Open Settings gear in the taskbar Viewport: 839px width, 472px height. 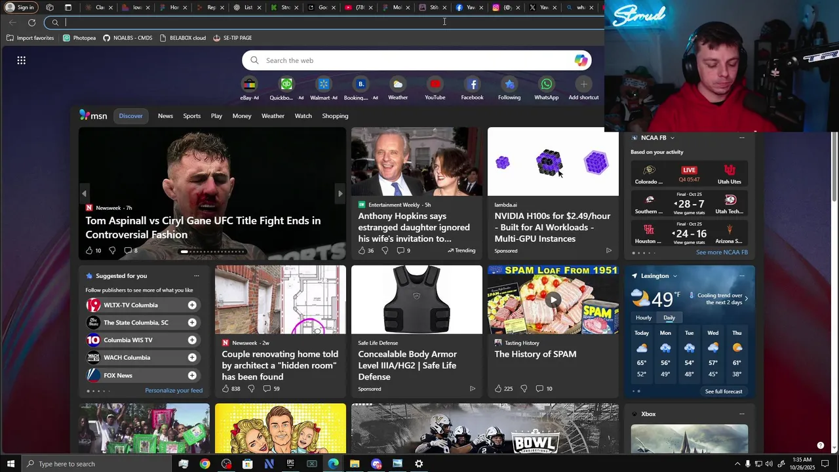(419, 463)
